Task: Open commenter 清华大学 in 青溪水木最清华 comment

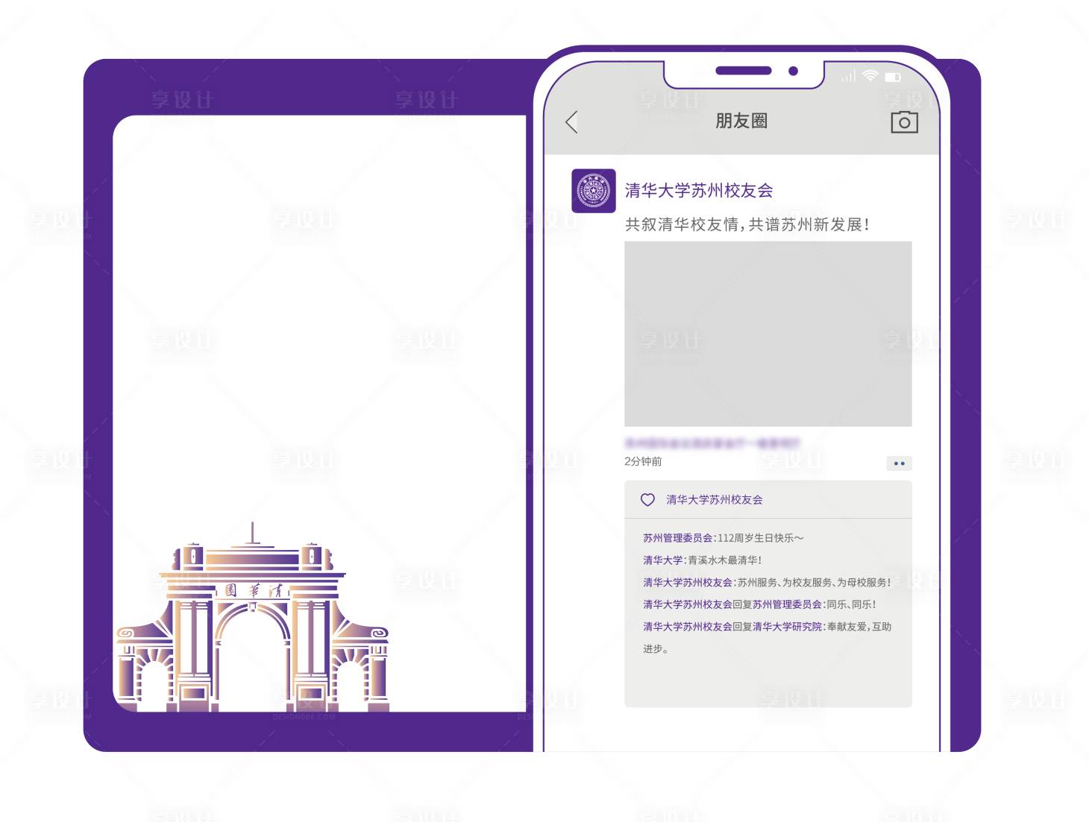Action: (x=663, y=560)
